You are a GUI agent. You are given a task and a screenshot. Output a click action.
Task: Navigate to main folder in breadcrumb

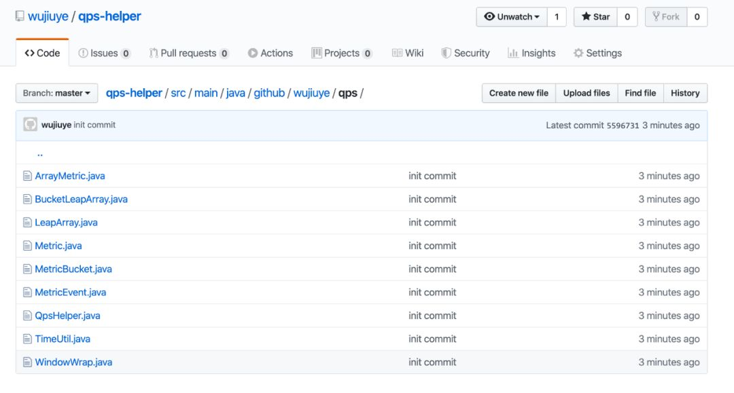pos(206,93)
